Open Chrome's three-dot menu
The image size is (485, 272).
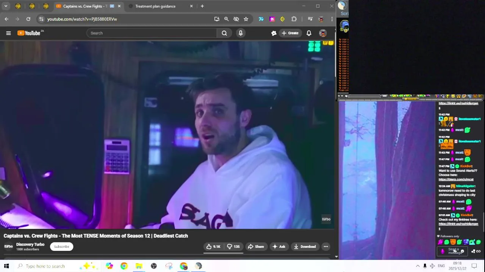point(332,19)
